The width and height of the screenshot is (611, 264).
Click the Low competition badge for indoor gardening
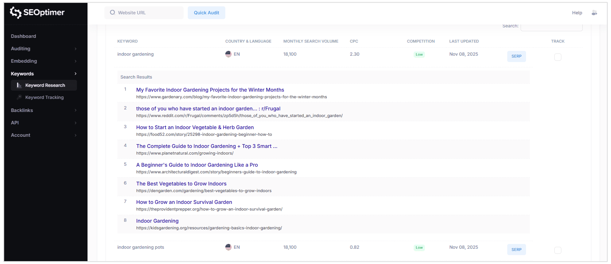tap(419, 54)
